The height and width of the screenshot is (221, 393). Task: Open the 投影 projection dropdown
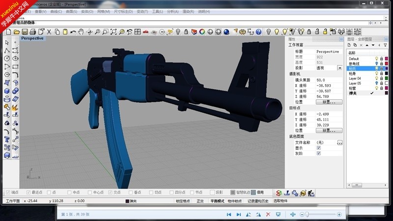(x=339, y=68)
